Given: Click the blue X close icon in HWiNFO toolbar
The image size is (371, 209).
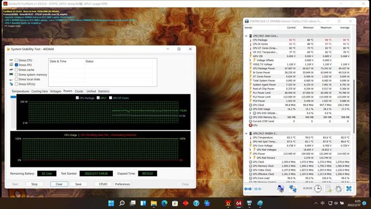Looking at the screenshot, I should [349, 188].
